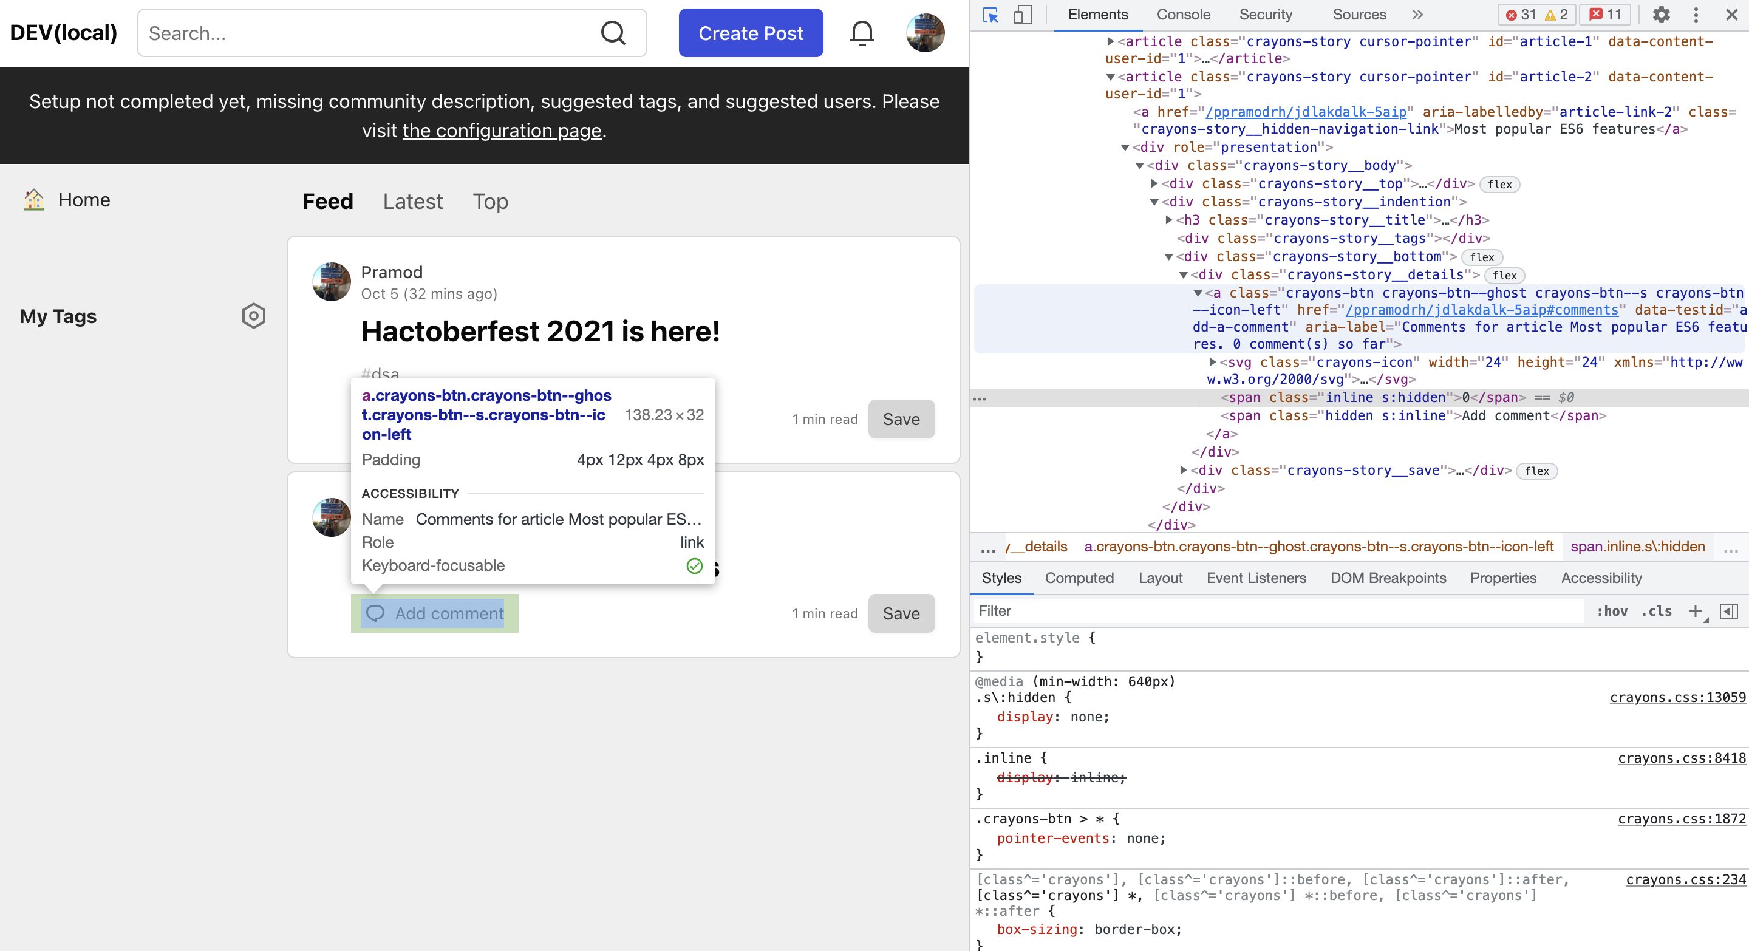Click the Create Post button

coord(750,33)
